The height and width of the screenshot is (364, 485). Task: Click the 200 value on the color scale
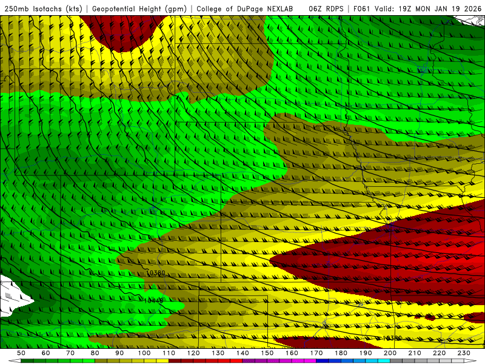(x=390, y=353)
